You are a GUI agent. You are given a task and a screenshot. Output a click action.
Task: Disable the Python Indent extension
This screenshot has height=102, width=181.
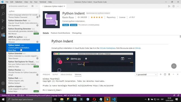coord(66,25)
